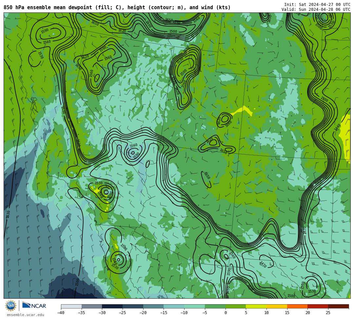Viewport: 354px width, 319px height.
Task: Click the -10 colorbar tick label
Action: coord(184,313)
